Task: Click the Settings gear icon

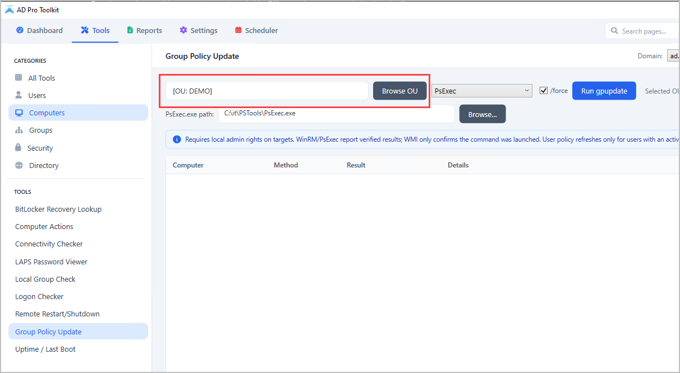Action: click(x=183, y=30)
